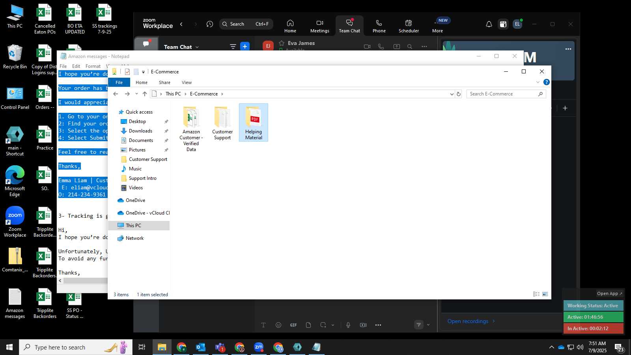The image size is (631, 355).
Task: Open File tab in E-Commerce window
Action: 119,82
